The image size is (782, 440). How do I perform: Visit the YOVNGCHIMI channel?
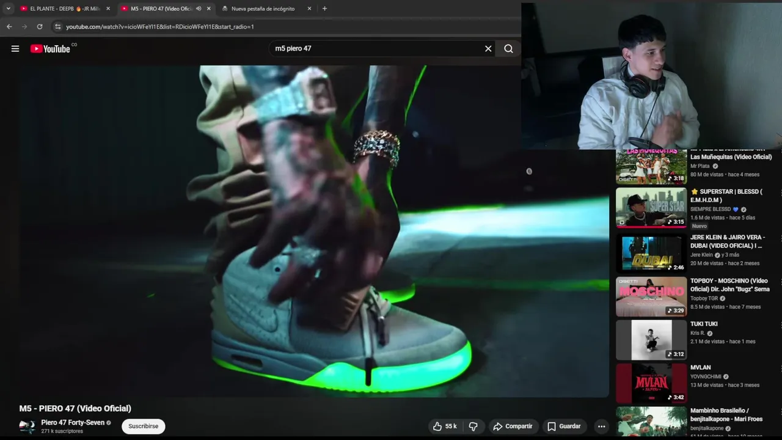coord(706,377)
